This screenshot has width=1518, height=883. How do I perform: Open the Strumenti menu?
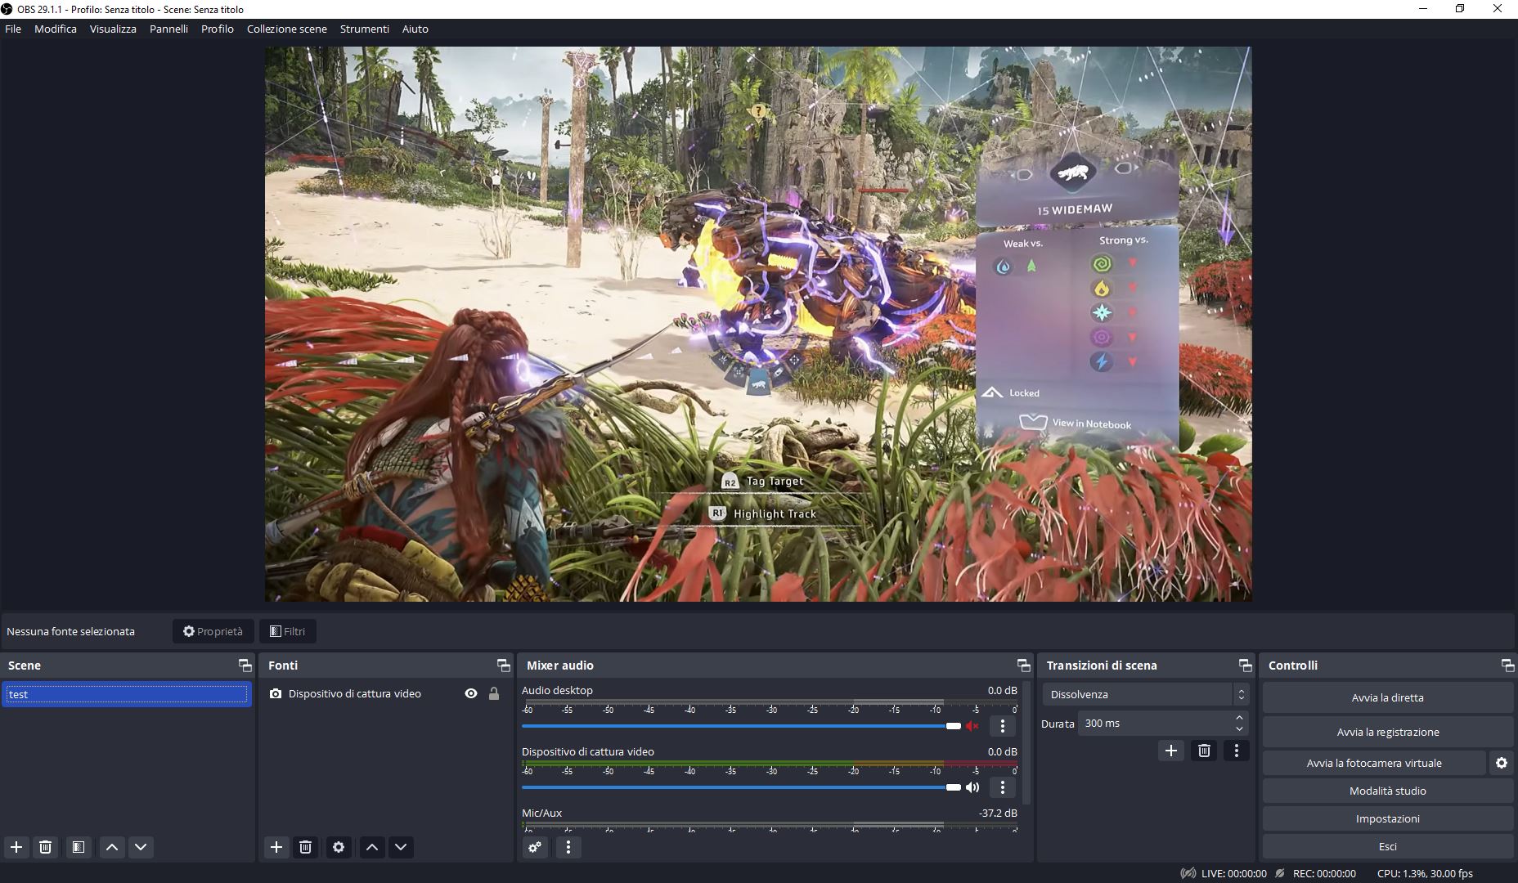click(365, 29)
